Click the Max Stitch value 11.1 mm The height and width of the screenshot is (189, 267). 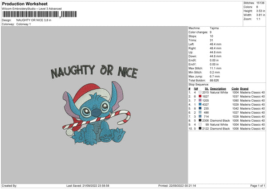point(215,68)
